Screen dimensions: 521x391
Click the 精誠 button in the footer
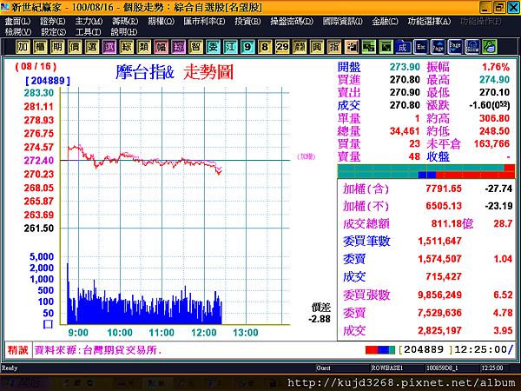click(18, 350)
